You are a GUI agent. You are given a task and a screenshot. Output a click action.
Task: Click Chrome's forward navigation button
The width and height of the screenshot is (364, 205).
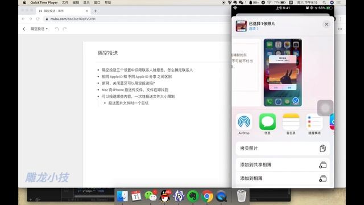coord(30,19)
